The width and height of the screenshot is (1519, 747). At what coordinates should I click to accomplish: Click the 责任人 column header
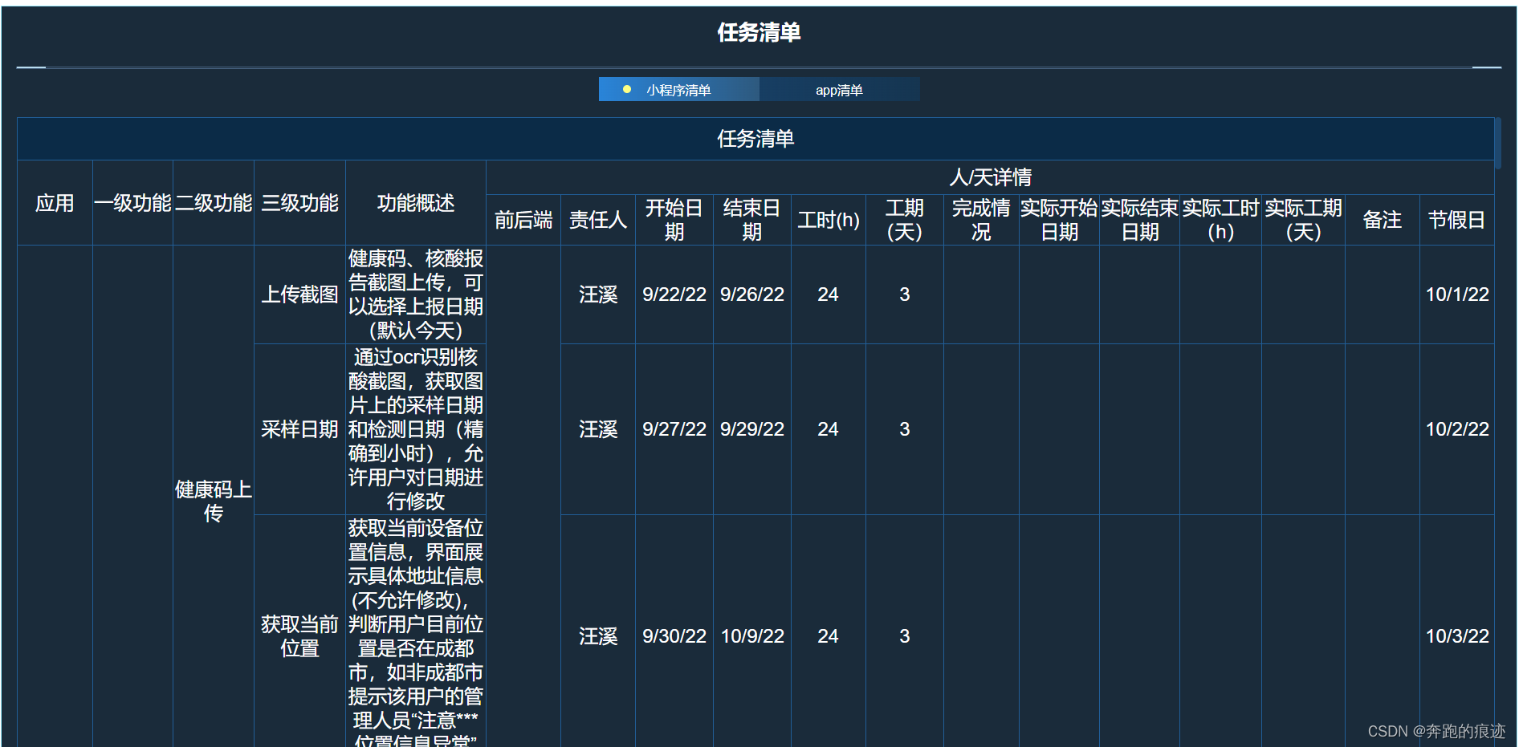598,220
